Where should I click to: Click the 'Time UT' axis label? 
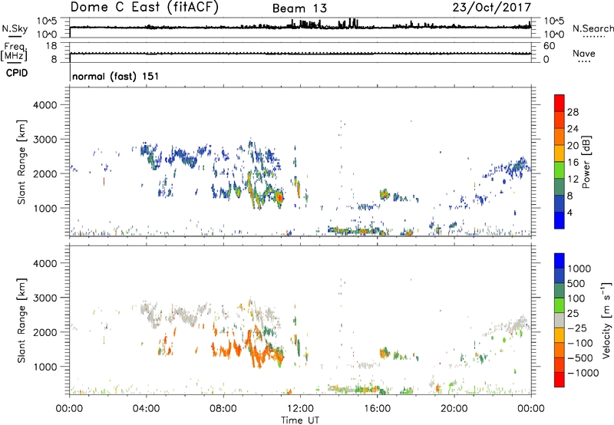300,420
